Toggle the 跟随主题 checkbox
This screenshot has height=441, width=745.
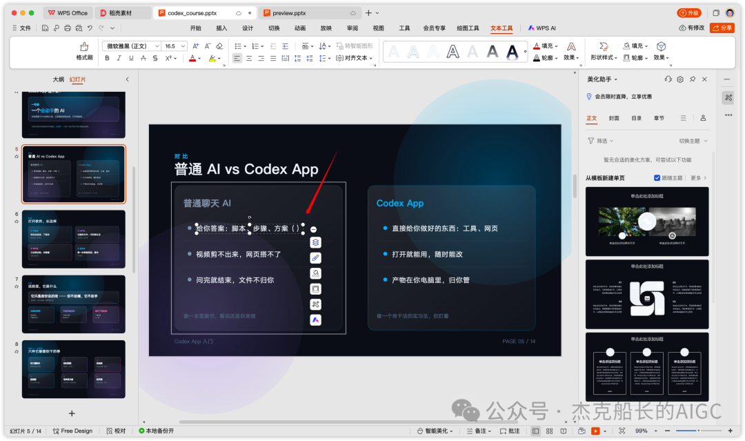[657, 178]
